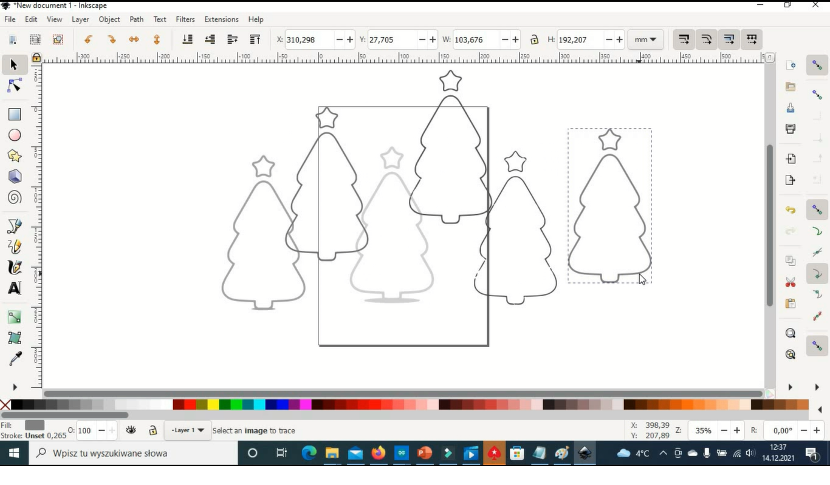Screen dimensions: 830x485
Task: Open the Filters menu
Action: click(185, 19)
